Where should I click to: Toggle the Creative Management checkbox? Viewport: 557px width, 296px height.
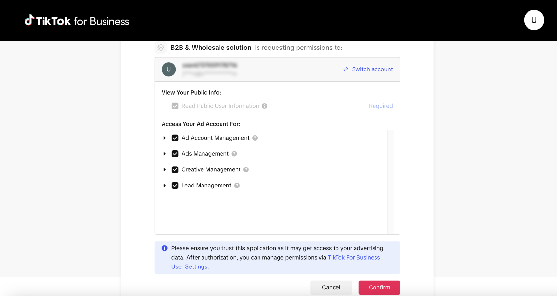[x=175, y=169]
